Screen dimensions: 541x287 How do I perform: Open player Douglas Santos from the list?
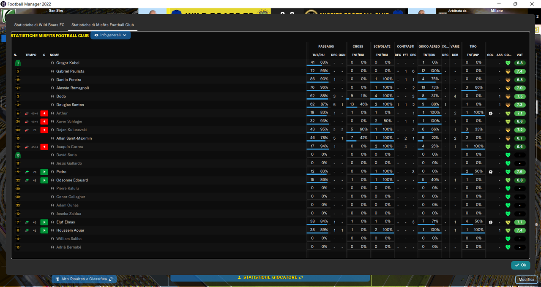(70, 105)
